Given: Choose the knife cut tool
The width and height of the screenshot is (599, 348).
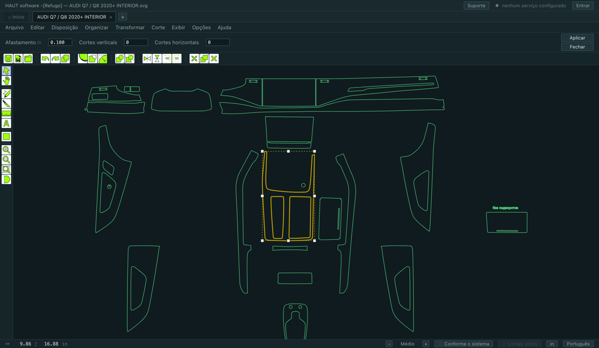Looking at the screenshot, I should [x=6, y=104].
